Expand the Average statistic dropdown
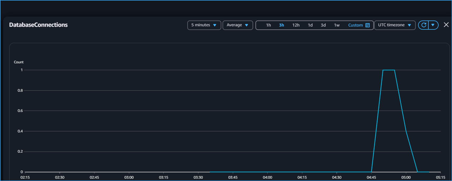 237,25
